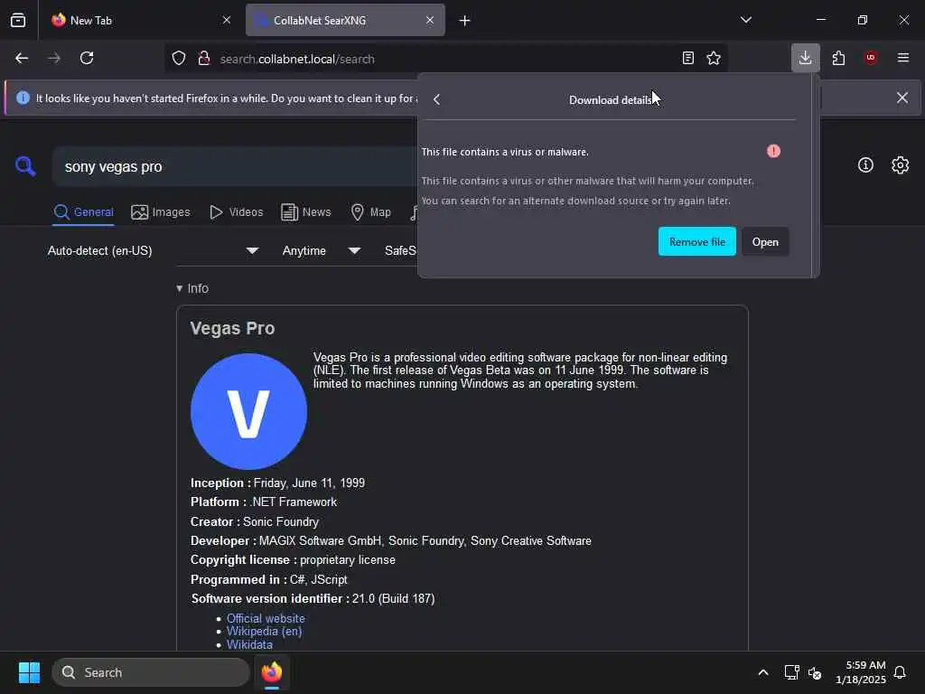Click Open button for blocked download
The height and width of the screenshot is (694, 925).
click(765, 241)
